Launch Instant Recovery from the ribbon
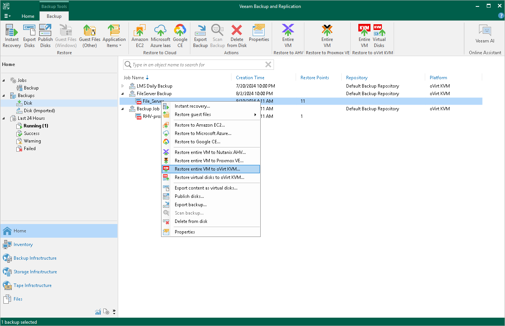505x326 pixels. [x=12, y=36]
